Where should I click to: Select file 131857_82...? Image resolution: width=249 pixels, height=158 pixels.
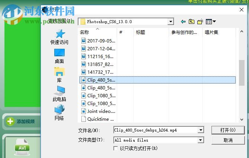point(97,64)
